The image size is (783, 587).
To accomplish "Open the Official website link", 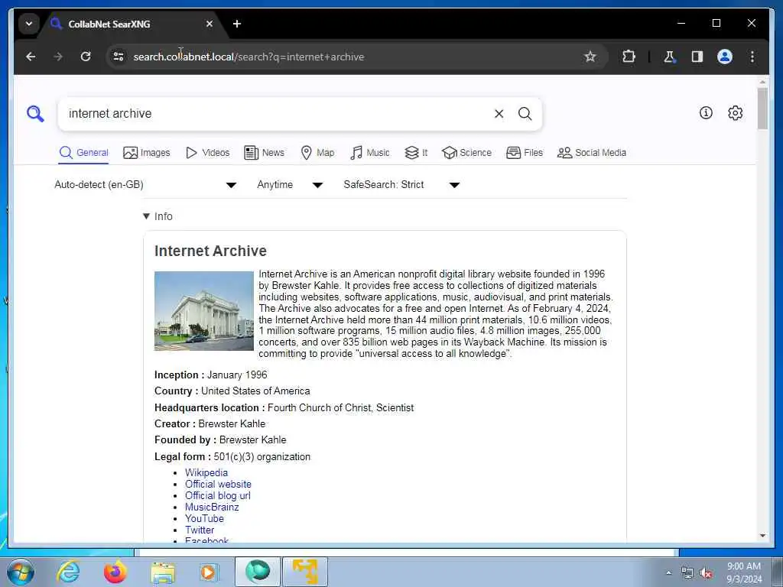I will click(218, 484).
